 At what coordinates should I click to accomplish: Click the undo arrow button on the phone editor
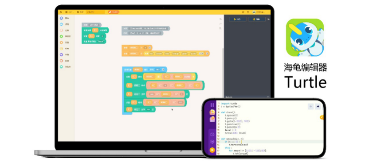click(311, 107)
